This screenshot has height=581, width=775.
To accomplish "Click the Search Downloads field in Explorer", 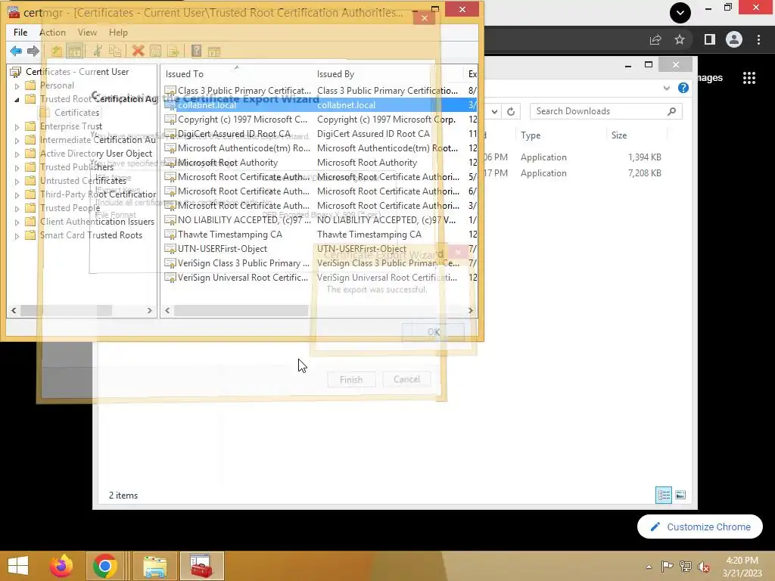I will [605, 111].
